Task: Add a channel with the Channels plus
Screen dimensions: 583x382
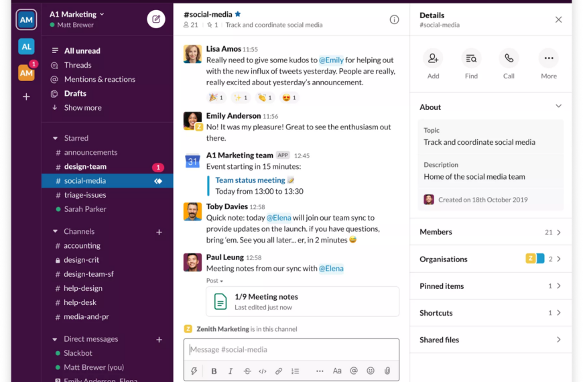Action: click(x=159, y=232)
